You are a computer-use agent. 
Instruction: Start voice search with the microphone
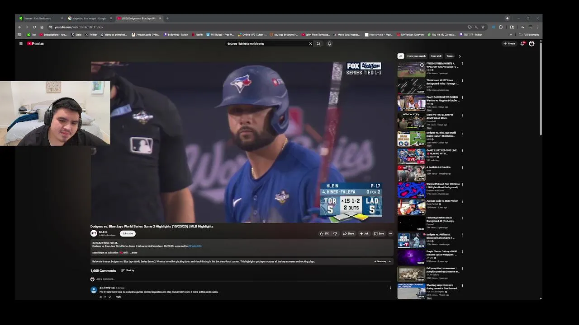329,44
